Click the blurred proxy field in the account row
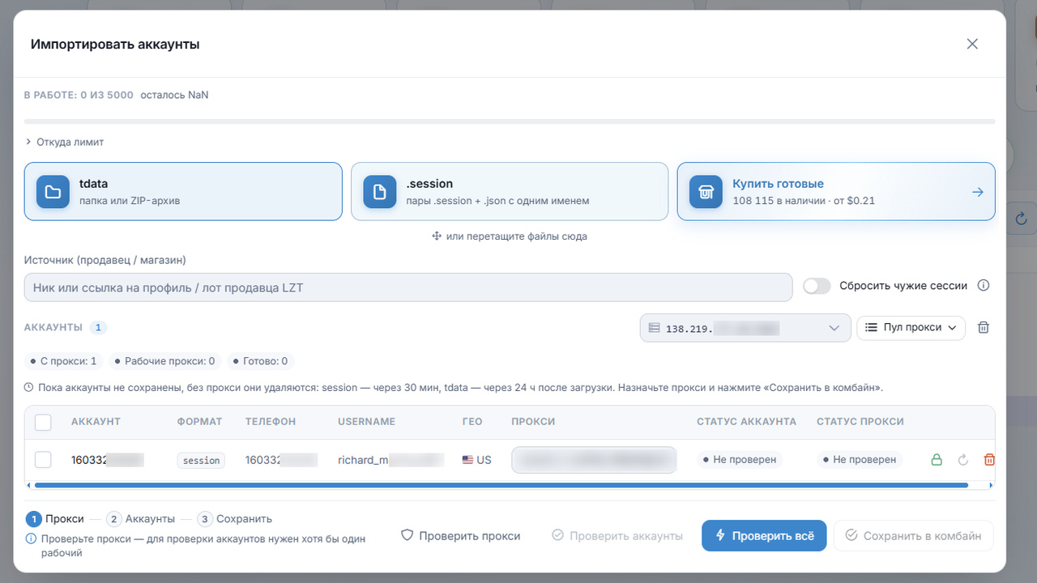 click(x=594, y=460)
